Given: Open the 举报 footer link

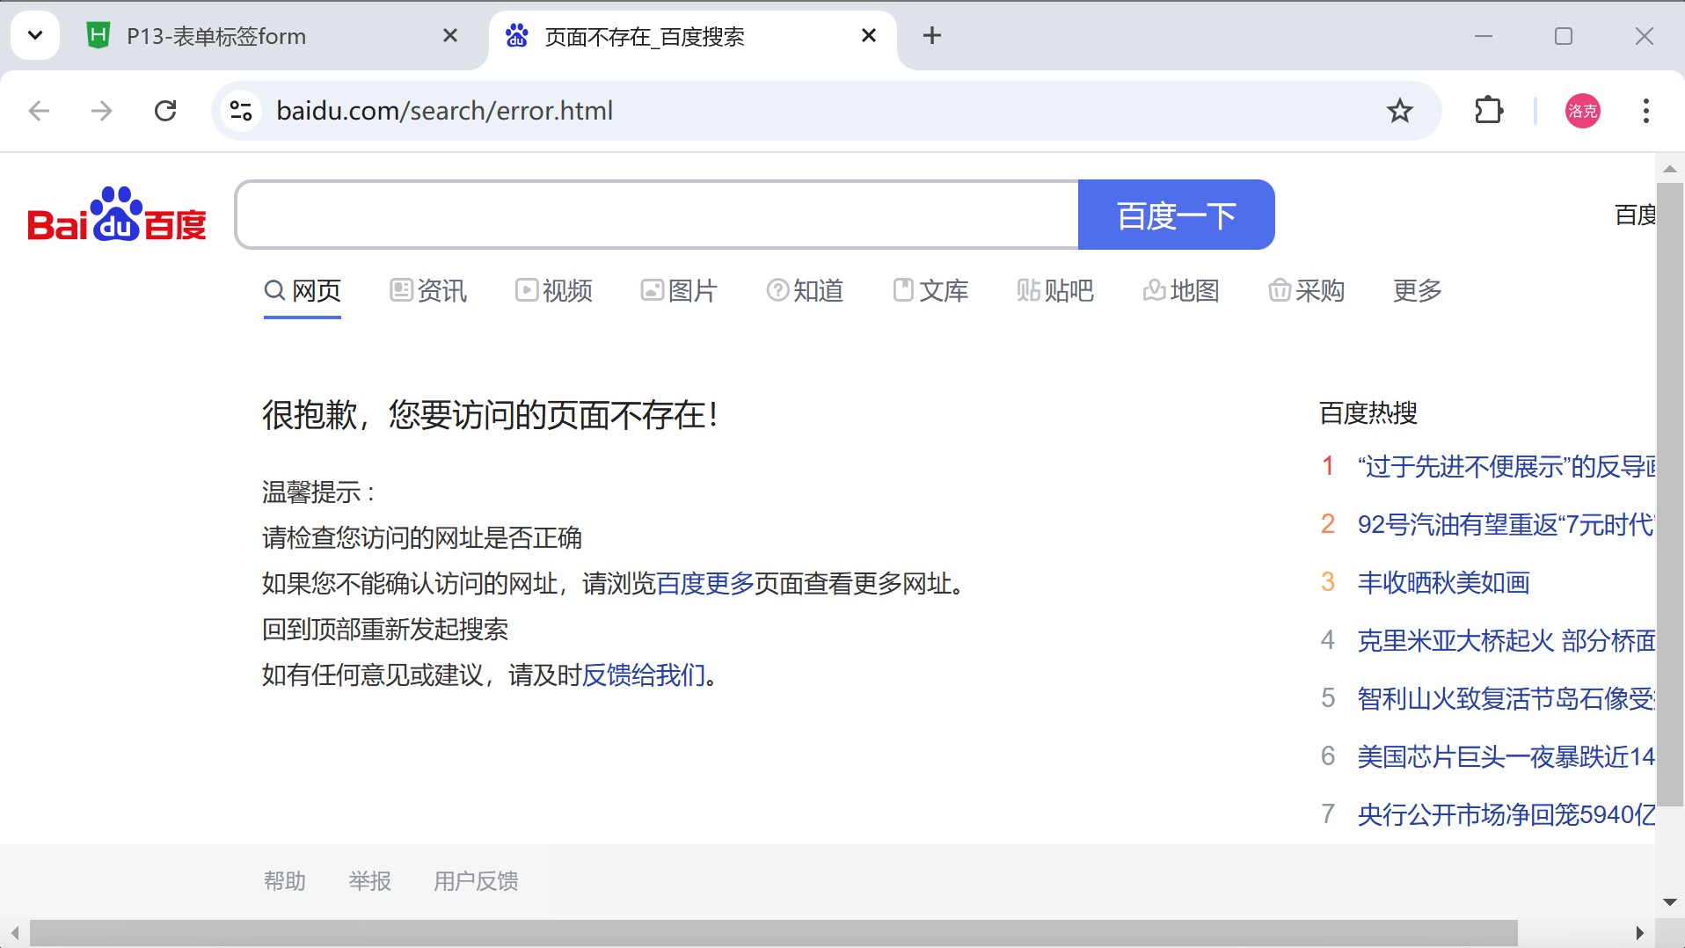Looking at the screenshot, I should [370, 881].
